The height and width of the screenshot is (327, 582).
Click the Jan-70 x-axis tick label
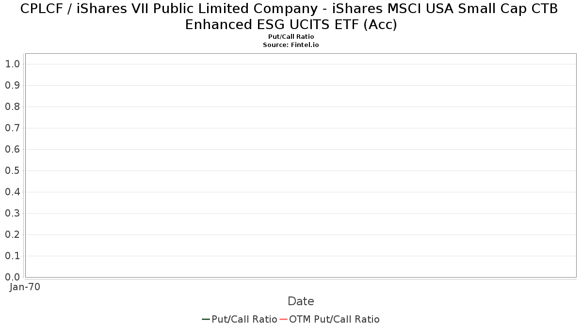25,287
